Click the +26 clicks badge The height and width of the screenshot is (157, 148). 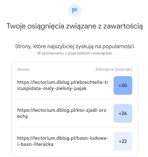point(123,113)
